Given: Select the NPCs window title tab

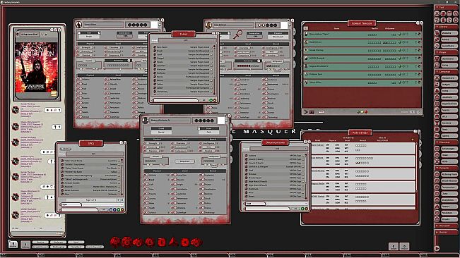Looking at the screenshot, I should click(x=91, y=143).
